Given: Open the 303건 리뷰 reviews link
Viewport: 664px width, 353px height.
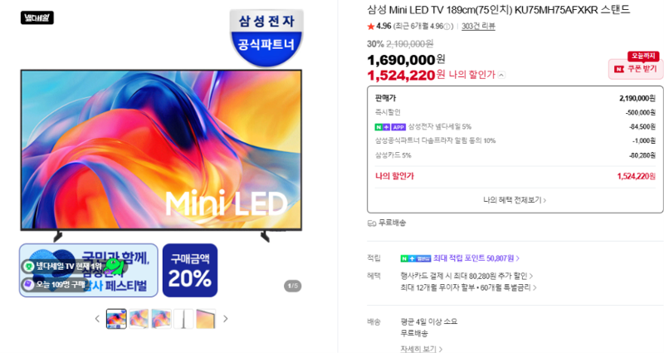Looking at the screenshot, I should [x=478, y=27].
